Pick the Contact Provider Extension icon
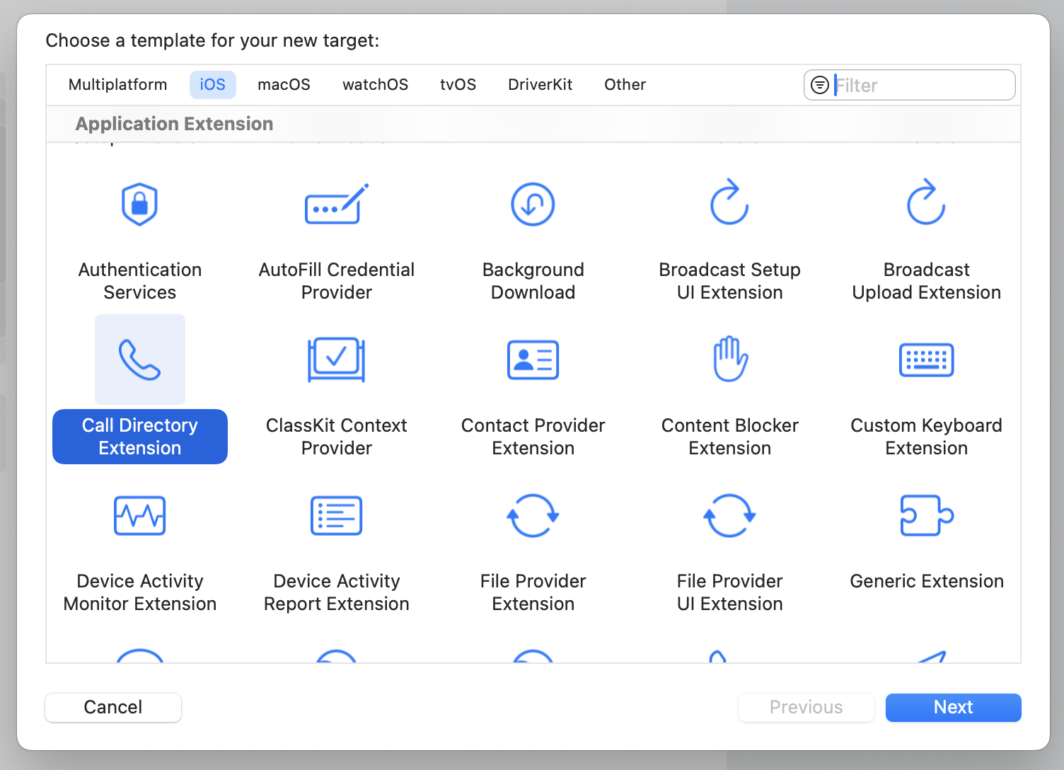1064x770 pixels. (x=533, y=360)
